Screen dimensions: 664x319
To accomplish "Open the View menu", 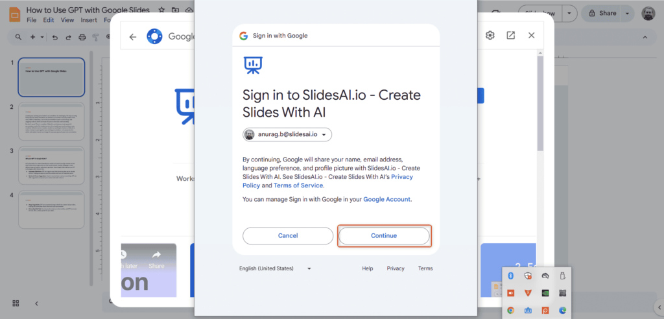I will click(67, 20).
